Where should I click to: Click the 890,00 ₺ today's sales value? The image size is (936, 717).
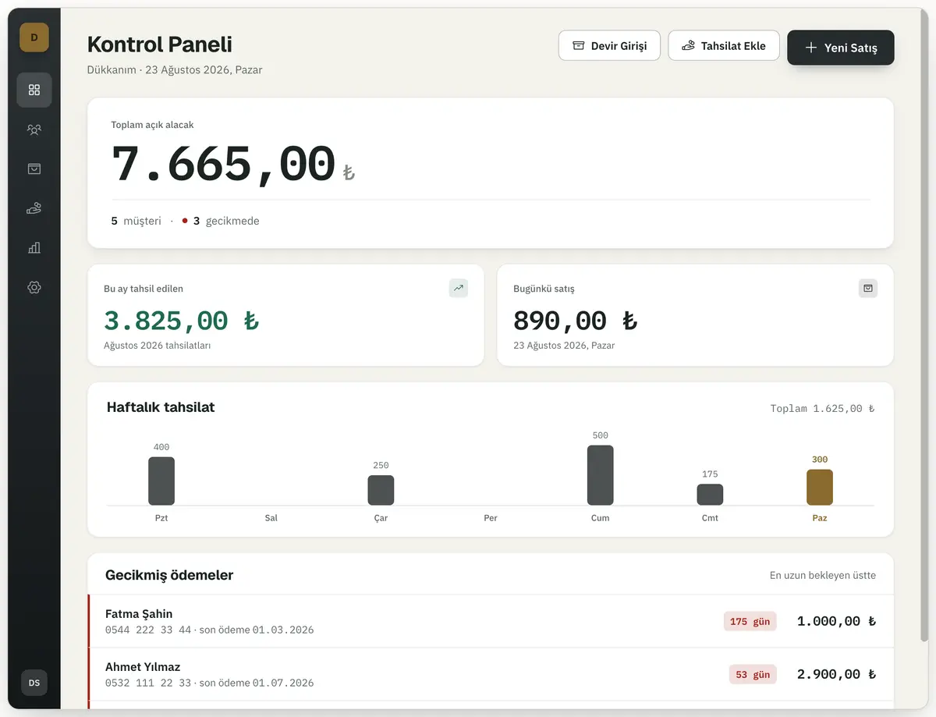[575, 321]
